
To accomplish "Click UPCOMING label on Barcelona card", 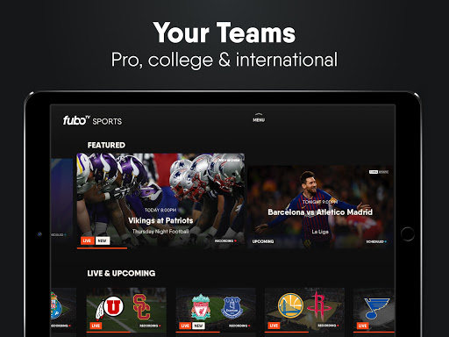I will click(263, 241).
